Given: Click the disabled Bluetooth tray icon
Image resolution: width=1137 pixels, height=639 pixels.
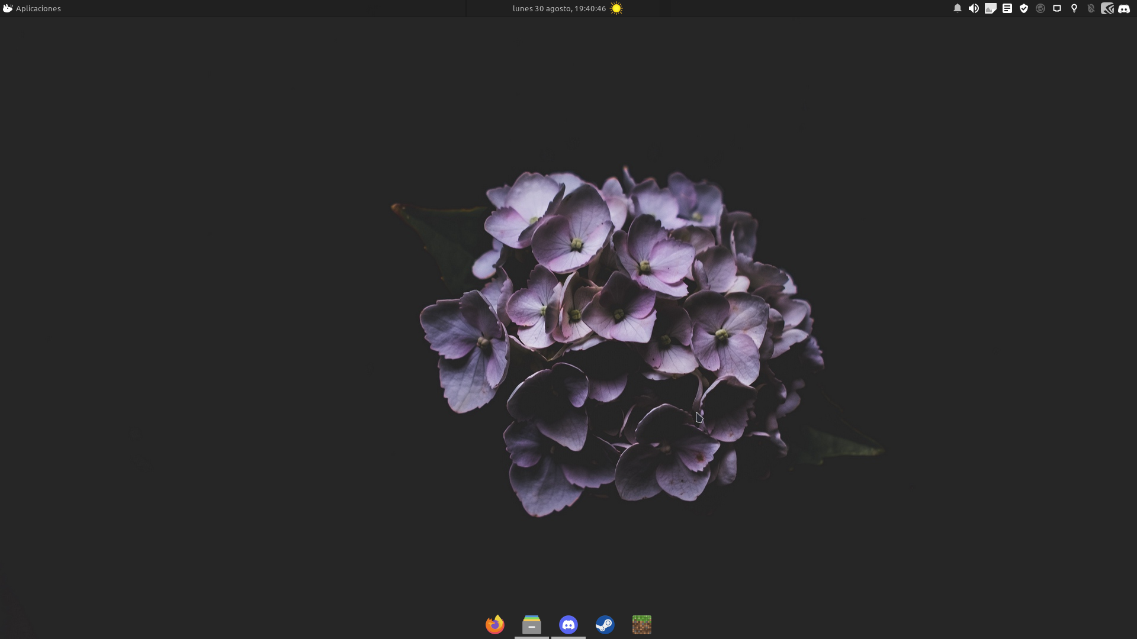Looking at the screenshot, I should [x=1090, y=8].
